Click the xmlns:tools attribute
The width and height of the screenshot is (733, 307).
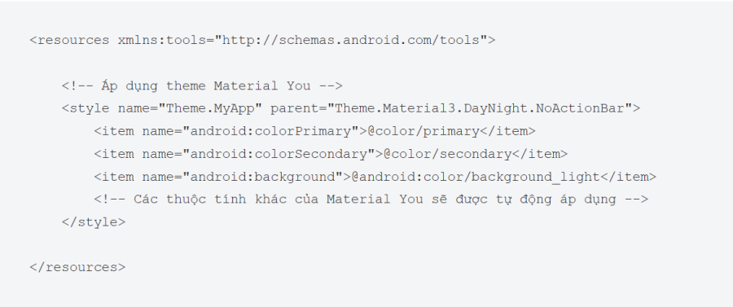[x=162, y=40]
